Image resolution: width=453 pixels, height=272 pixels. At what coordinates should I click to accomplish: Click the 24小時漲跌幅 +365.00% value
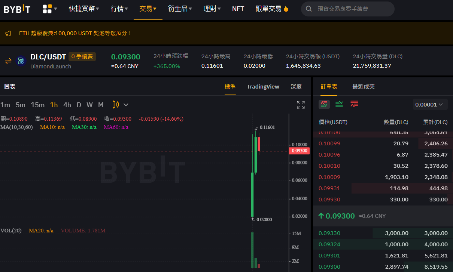pyautogui.click(x=167, y=66)
